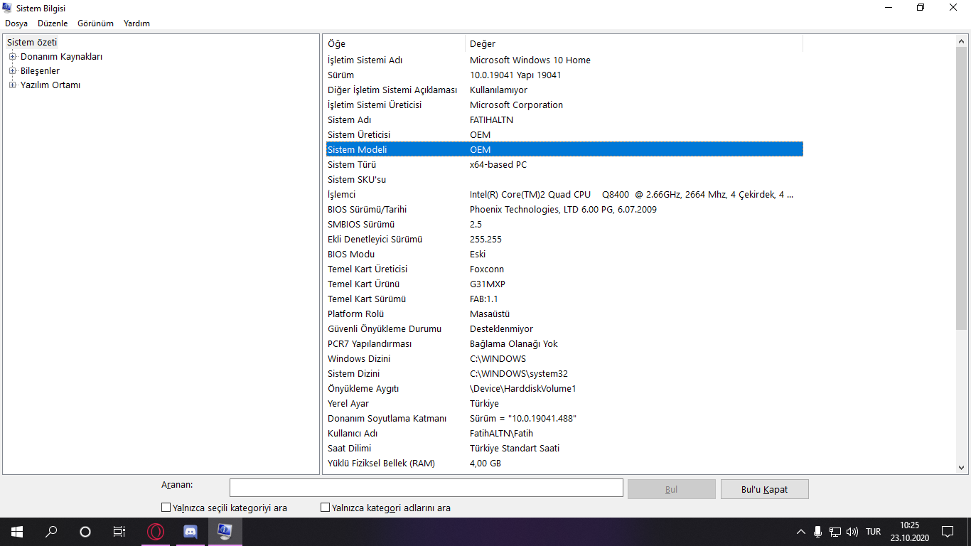Select the highlighted Sistem Modeli row
Viewport: 971px width, 546px height.
click(x=564, y=150)
